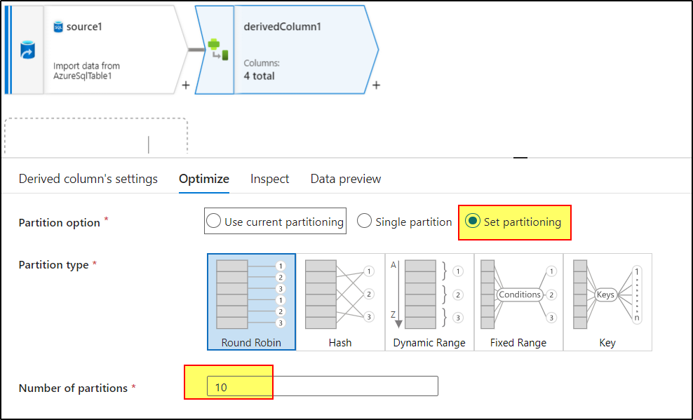693x420 pixels.
Task: Open the Data preview tab
Action: click(345, 179)
